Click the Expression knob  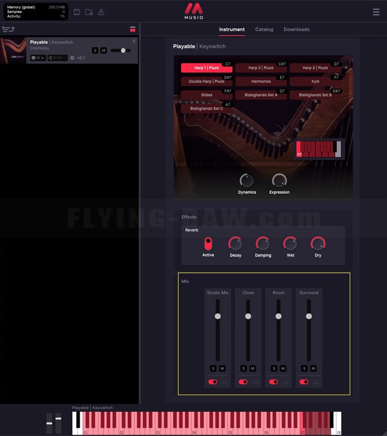click(x=279, y=181)
